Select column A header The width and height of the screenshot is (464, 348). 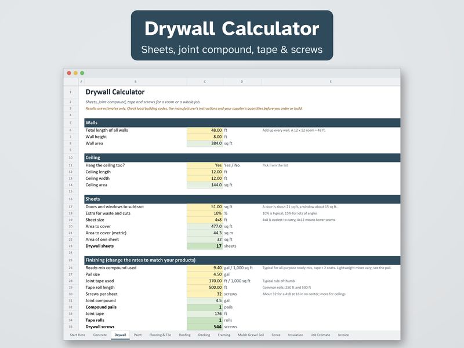81,82
